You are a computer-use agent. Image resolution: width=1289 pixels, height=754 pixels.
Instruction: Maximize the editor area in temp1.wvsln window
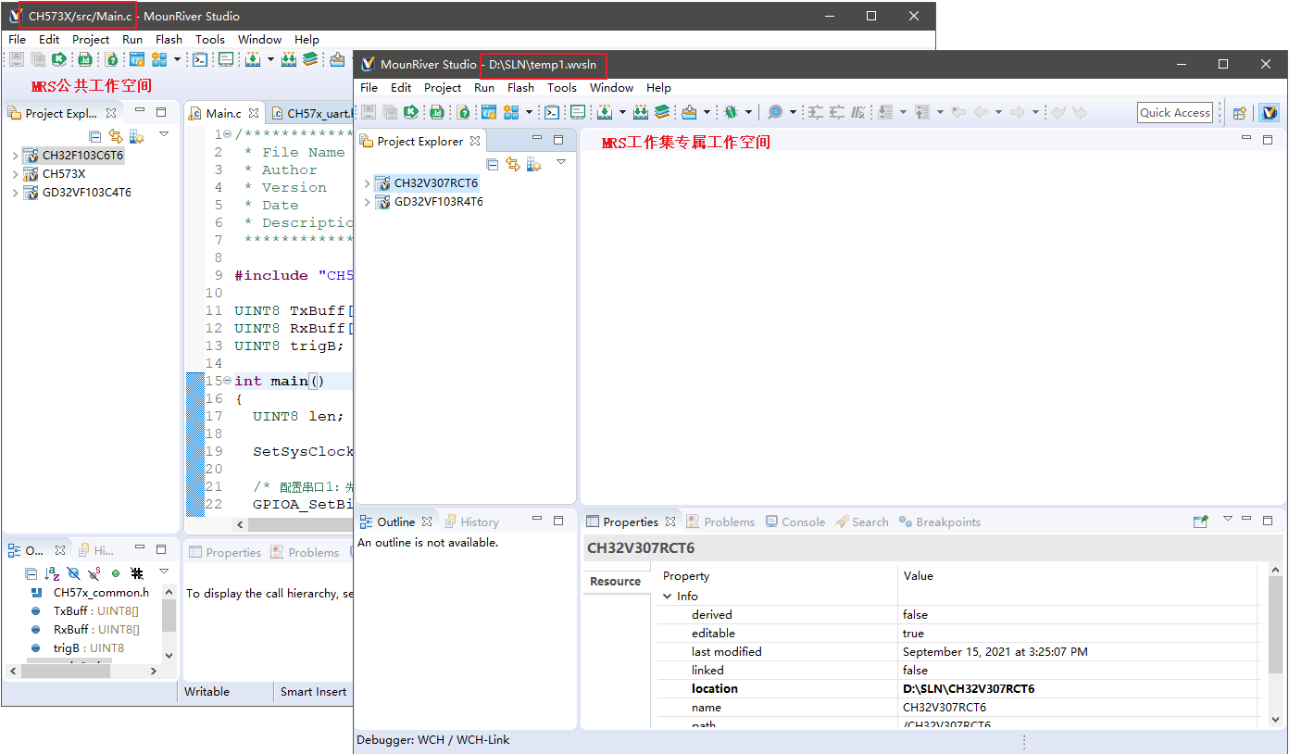(x=1268, y=140)
